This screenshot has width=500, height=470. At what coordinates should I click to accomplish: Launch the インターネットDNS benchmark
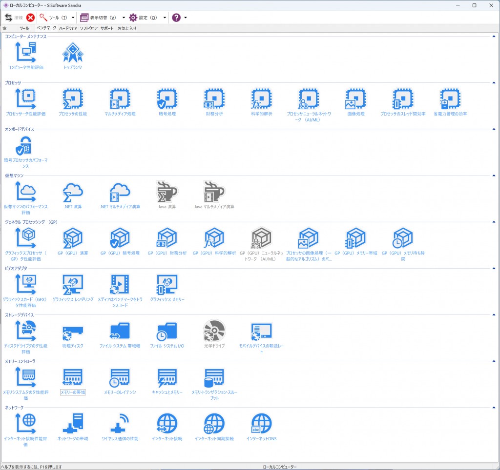pos(261,424)
